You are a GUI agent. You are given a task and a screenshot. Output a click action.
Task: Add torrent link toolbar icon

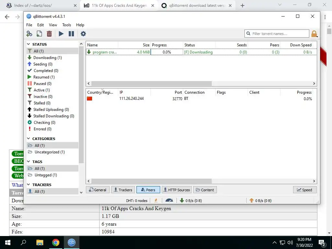point(29,34)
